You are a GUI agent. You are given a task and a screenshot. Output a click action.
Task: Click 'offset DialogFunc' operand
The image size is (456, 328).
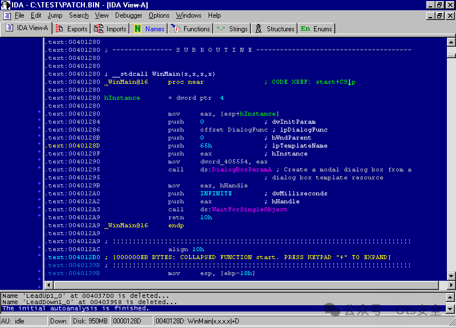pos(234,130)
